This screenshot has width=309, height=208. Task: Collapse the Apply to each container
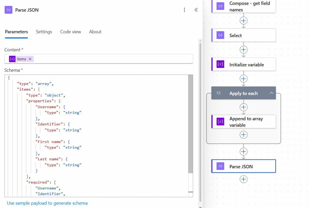[x=271, y=93]
